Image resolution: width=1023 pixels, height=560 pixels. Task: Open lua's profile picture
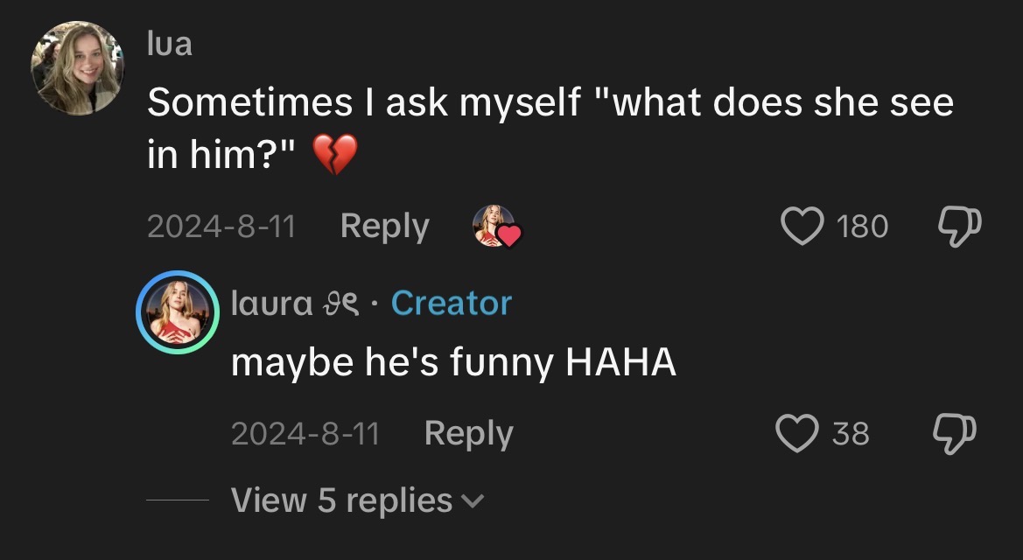(x=78, y=68)
